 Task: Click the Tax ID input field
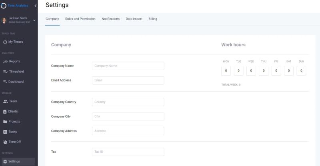[x=128, y=152]
